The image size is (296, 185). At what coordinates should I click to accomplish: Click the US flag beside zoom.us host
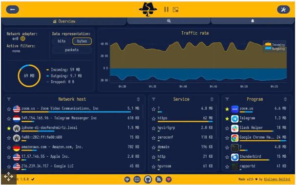(x=17, y=109)
